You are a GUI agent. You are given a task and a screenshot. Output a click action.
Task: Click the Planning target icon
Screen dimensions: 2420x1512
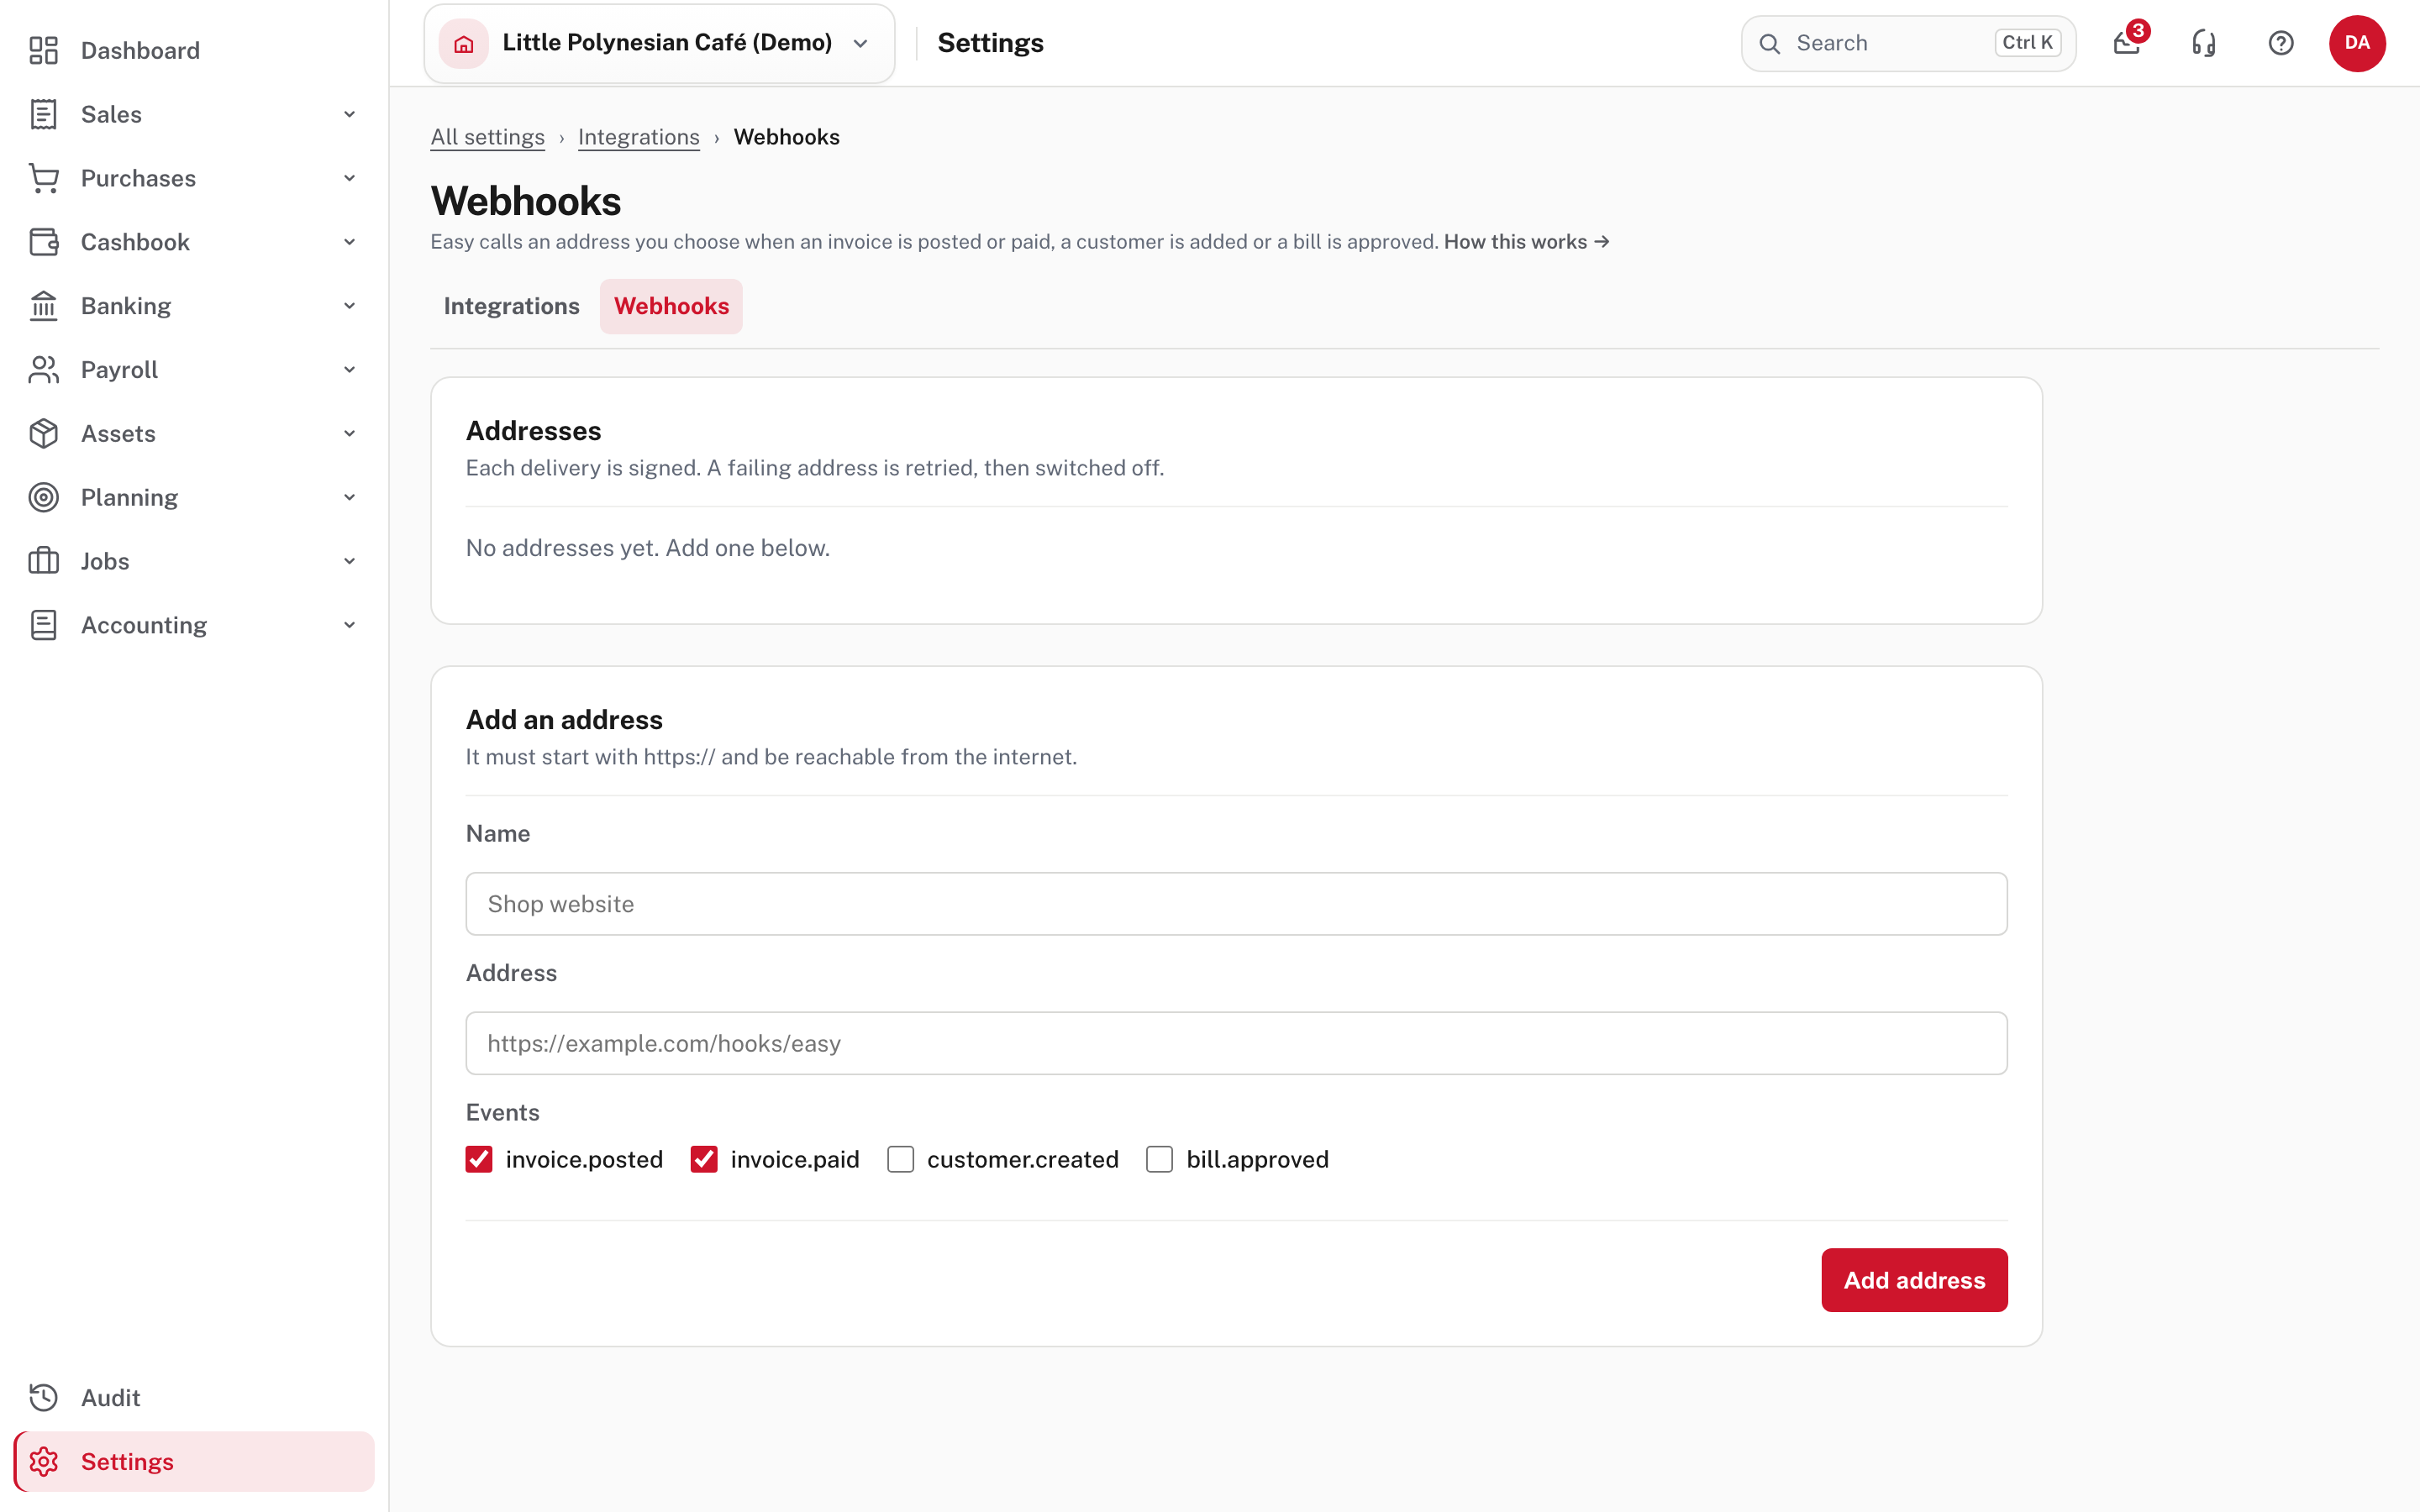tap(43, 497)
